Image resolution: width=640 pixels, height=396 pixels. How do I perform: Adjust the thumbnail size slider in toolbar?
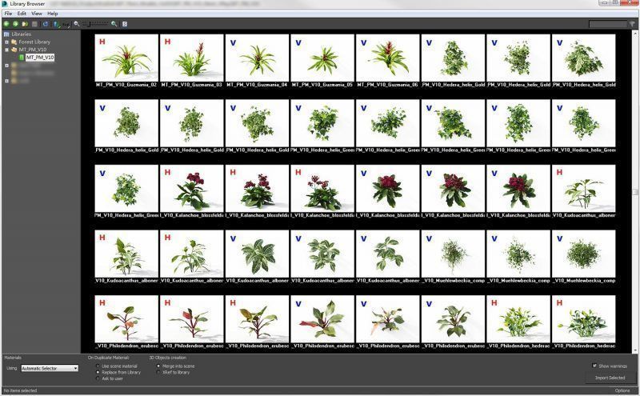click(95, 24)
